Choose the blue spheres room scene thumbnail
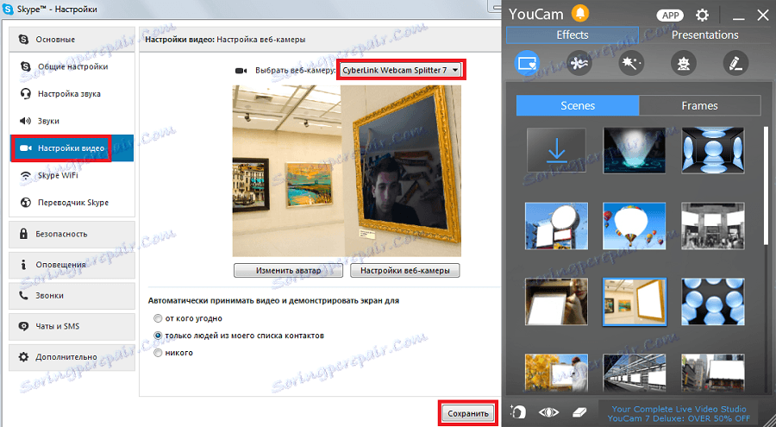 pos(713,150)
